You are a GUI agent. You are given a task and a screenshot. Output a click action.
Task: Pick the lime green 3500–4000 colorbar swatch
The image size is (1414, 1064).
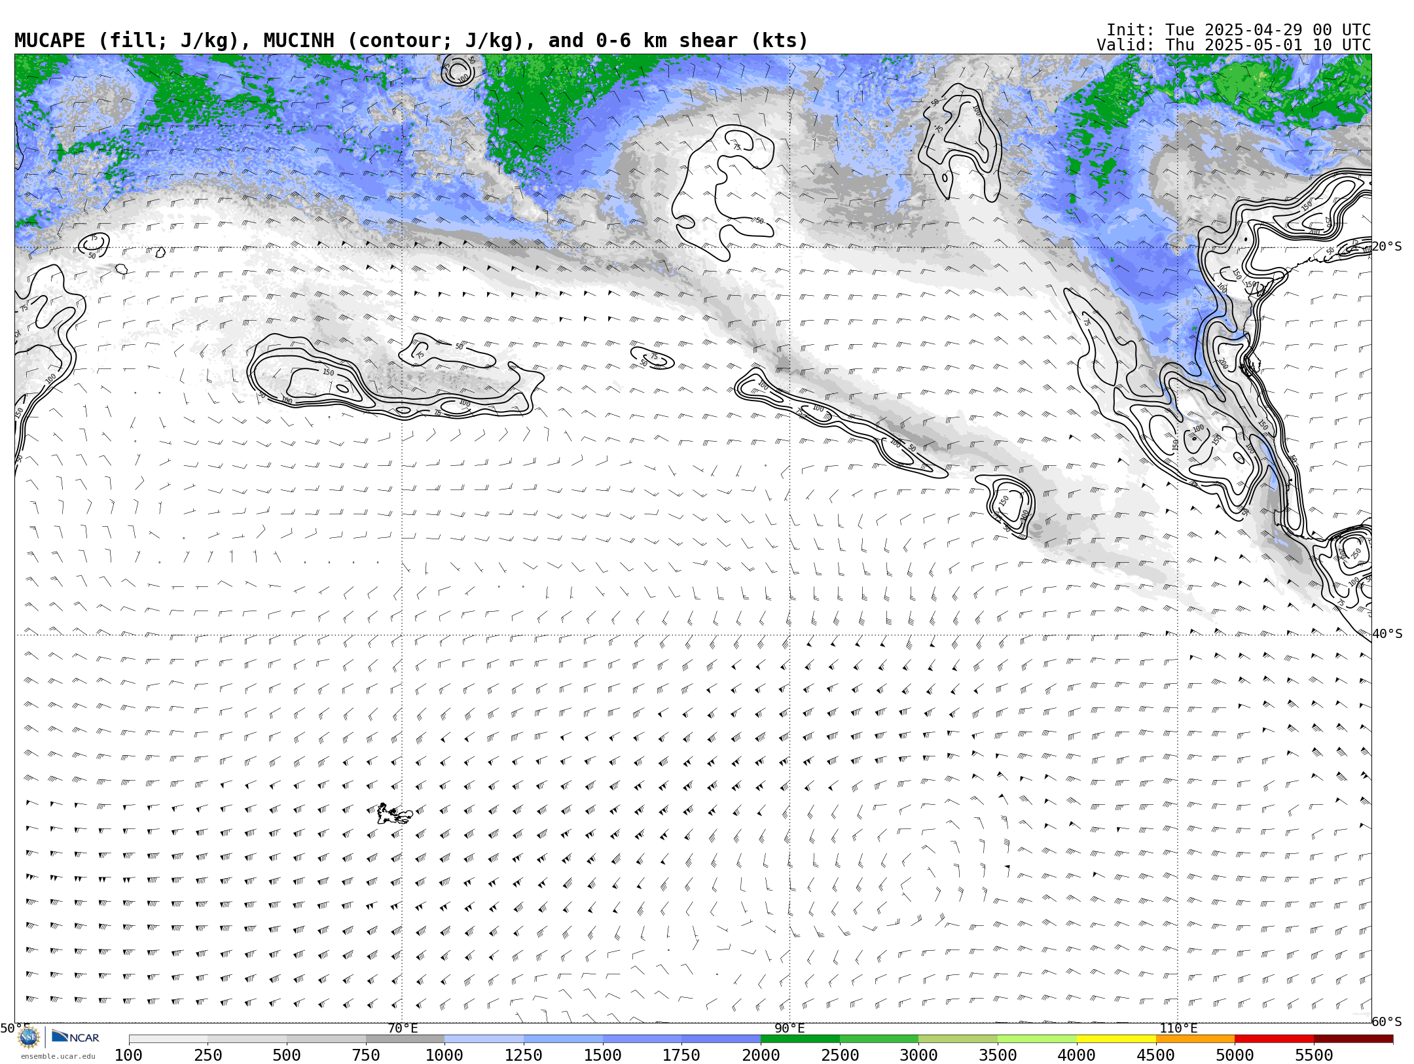[x=1037, y=1039]
